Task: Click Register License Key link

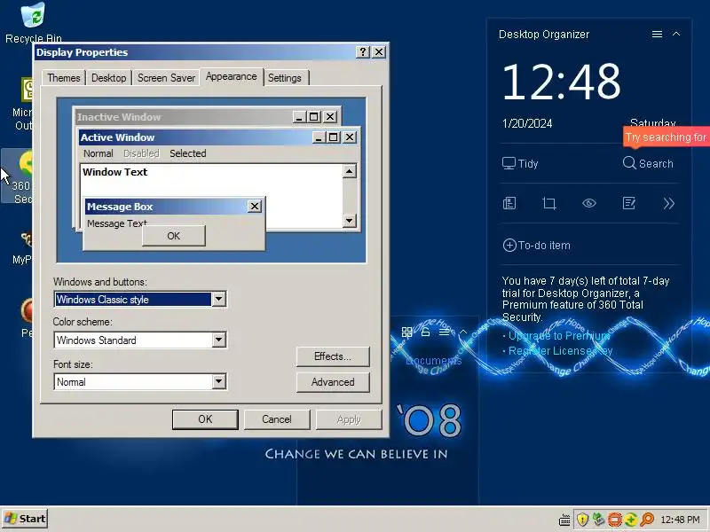Action: 560,350
